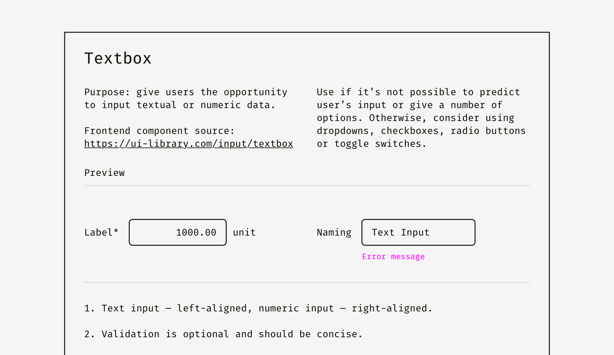Open the ui-library.com textbox source link
The width and height of the screenshot is (614, 355).
[x=189, y=144]
